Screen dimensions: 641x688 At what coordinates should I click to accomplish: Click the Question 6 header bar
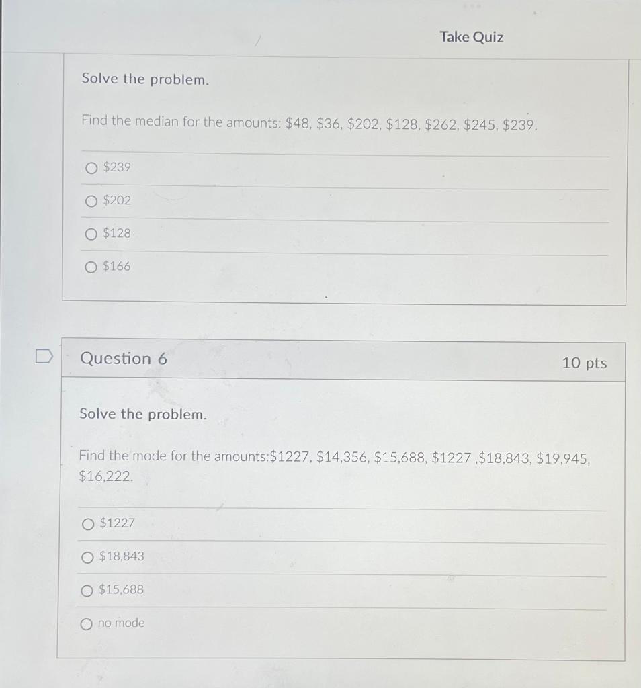point(269,359)
